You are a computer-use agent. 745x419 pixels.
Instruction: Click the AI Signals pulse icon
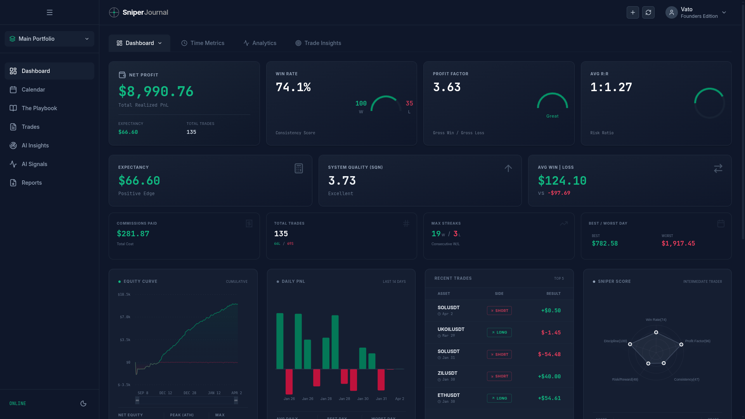tap(13, 164)
